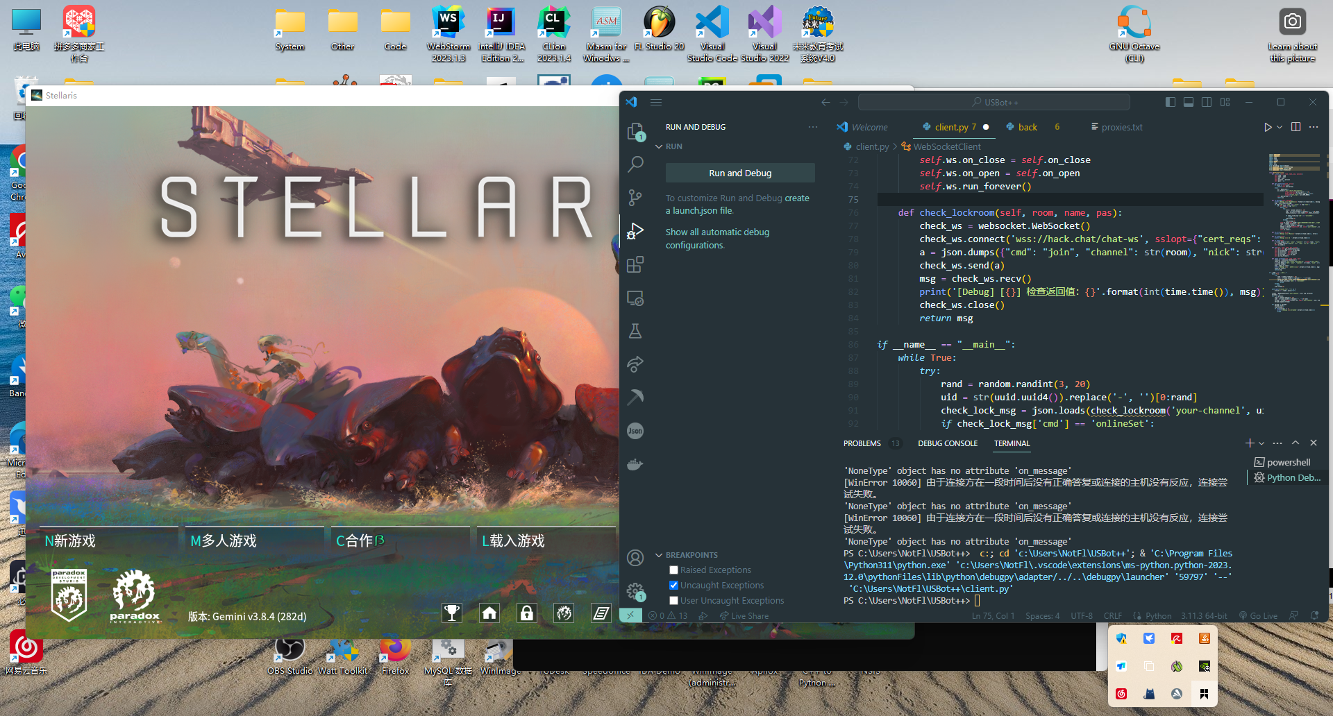
Task: Open editor more actions ellipsis menu
Action: [x=1314, y=127]
